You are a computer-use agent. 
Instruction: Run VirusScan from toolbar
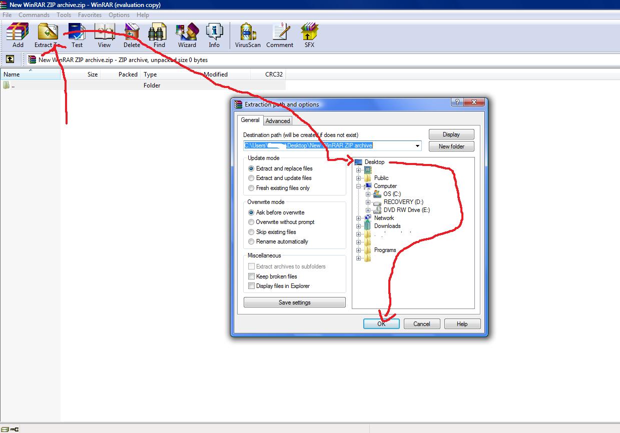(x=248, y=32)
